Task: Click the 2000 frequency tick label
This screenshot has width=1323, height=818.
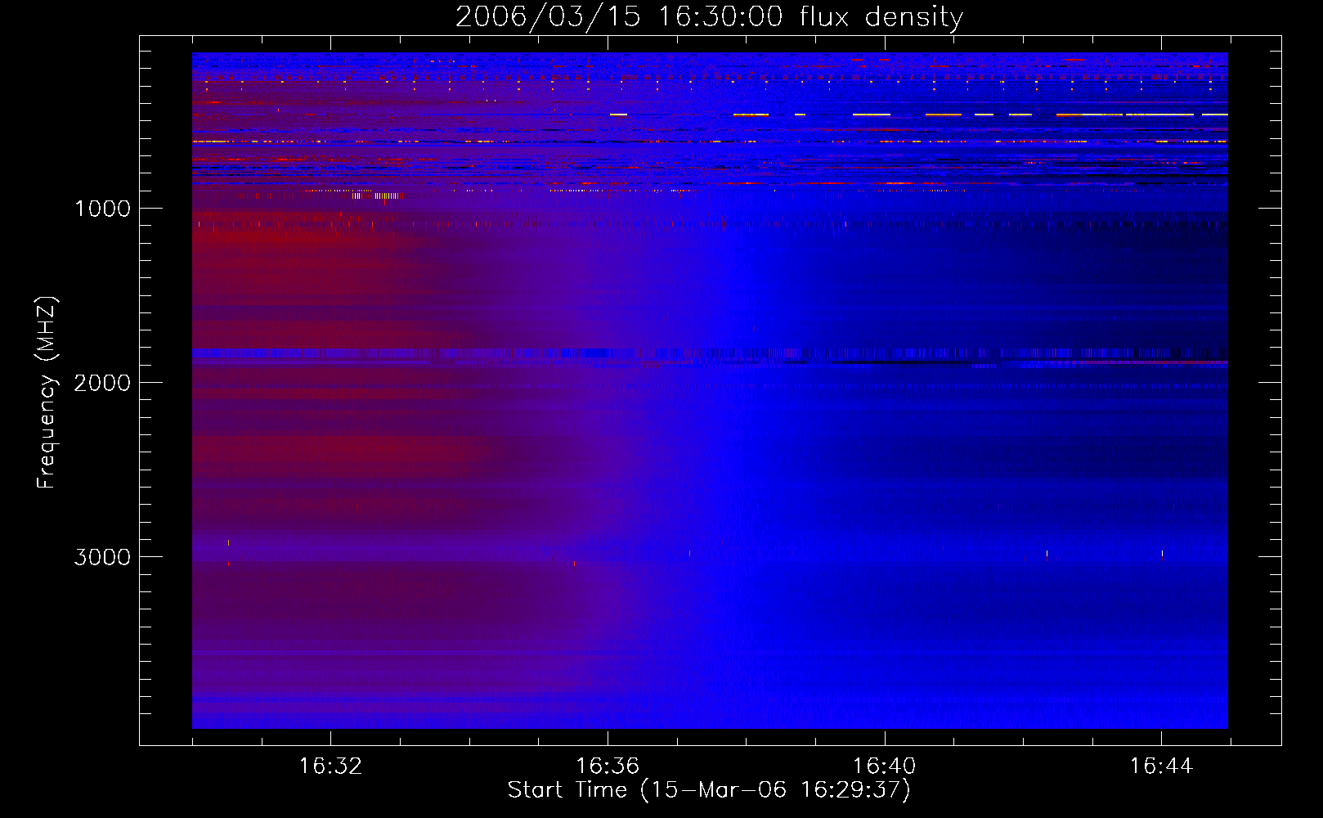Action: tap(102, 383)
